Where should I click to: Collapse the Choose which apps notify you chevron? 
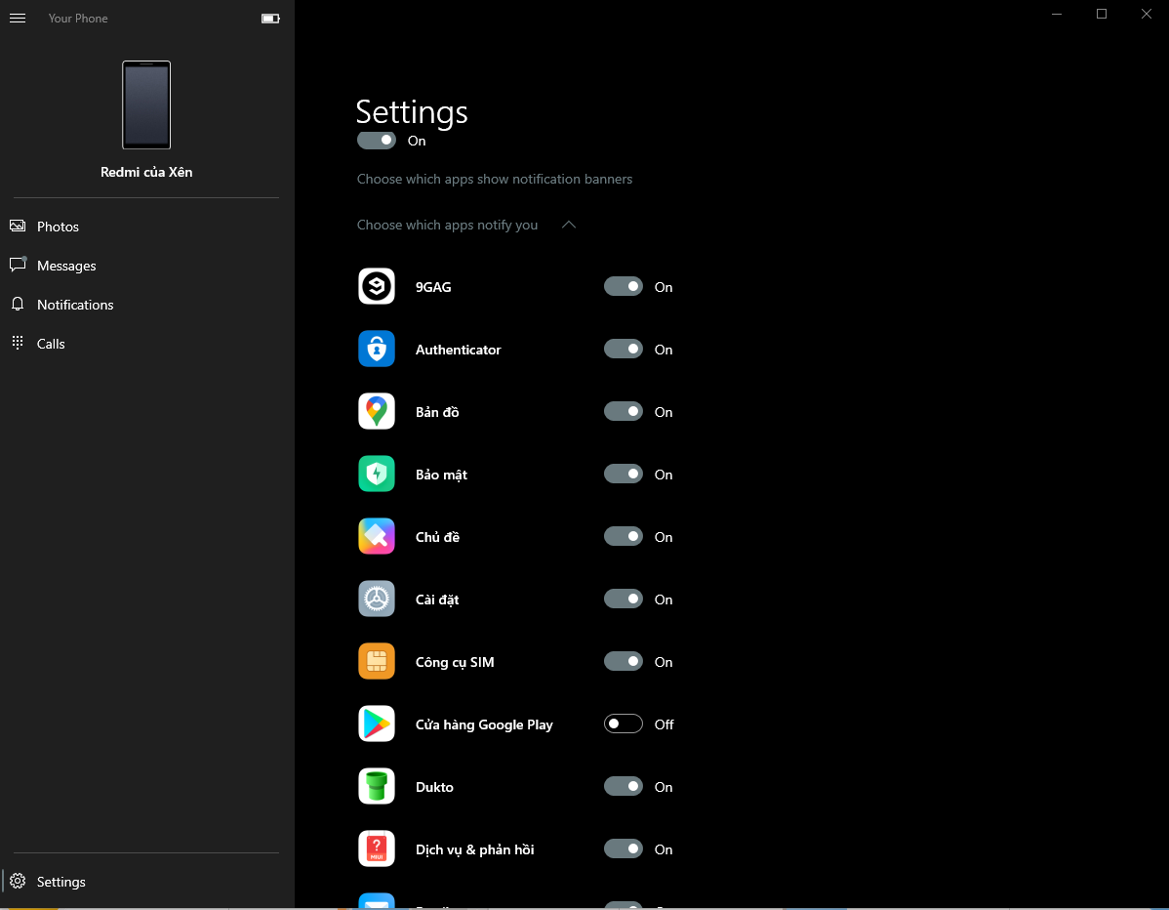(x=569, y=225)
